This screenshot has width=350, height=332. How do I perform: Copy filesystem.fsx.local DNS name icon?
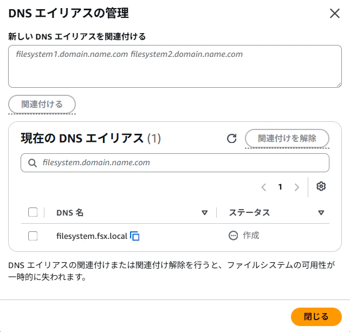135,236
